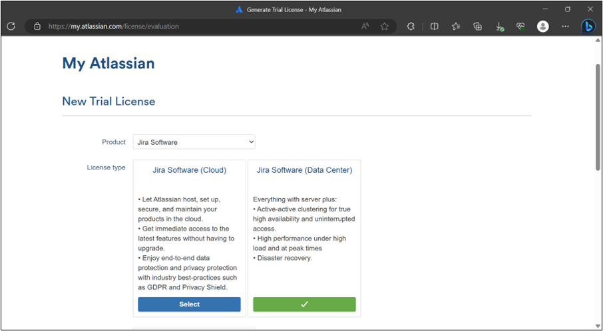Click the Product field label
This screenshot has width=603, height=331.
coord(114,142)
